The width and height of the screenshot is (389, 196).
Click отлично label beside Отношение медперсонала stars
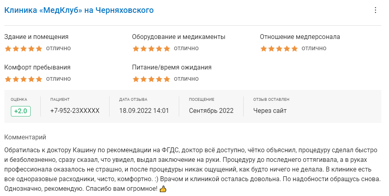tap(314, 48)
